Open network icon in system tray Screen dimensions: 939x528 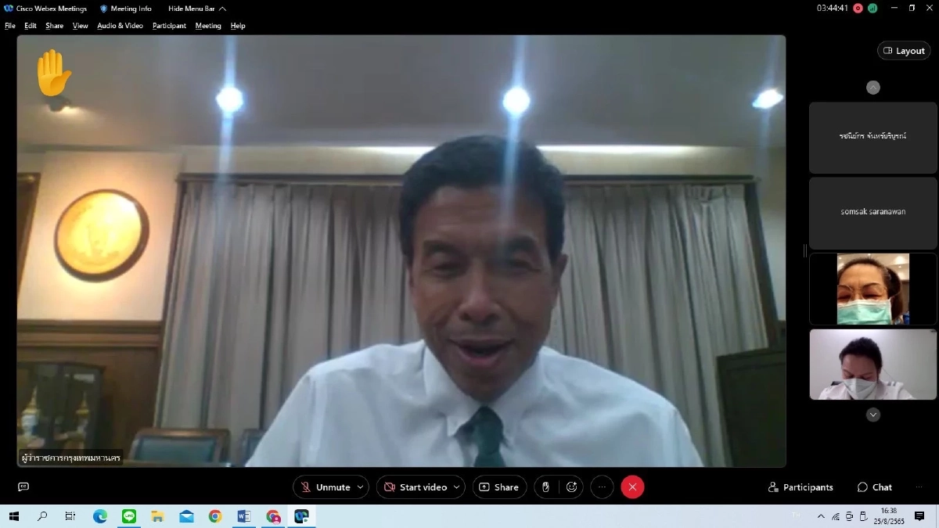[x=836, y=516]
